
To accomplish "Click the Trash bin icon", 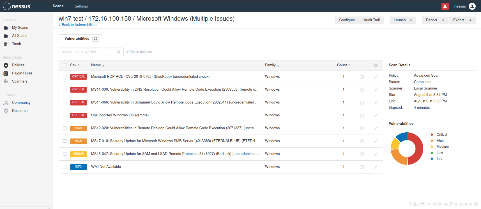I will [x=6, y=44].
